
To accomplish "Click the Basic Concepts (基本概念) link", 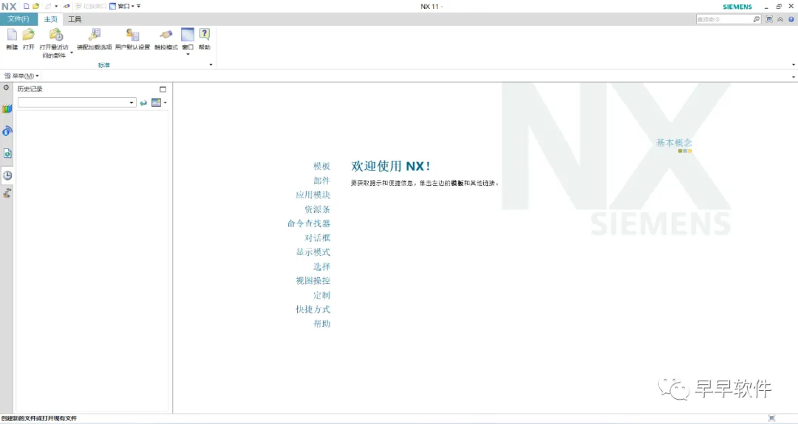I will click(674, 143).
